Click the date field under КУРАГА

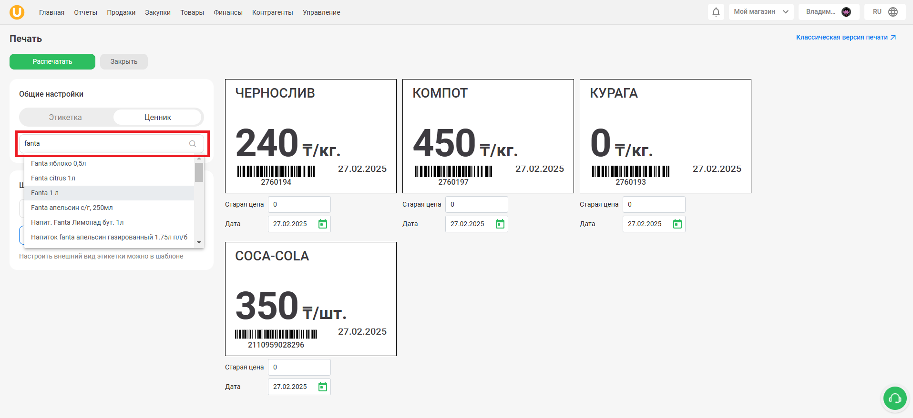click(x=654, y=224)
